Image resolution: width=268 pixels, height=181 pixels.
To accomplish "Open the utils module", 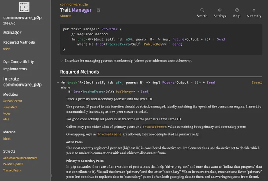I will [x=6, y=119].
